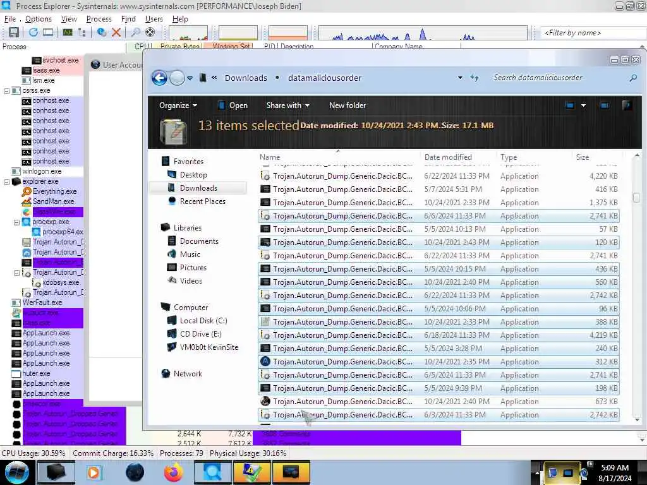
Task: Open the address bar history dropdown arrow
Action: click(460, 78)
